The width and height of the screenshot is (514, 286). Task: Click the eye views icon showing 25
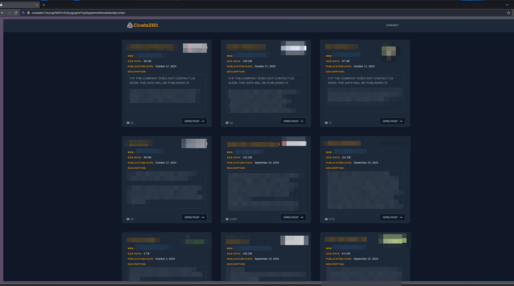click(128, 123)
